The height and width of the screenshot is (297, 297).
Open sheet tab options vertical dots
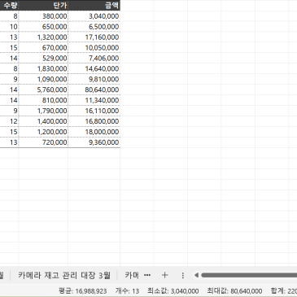[183, 275]
